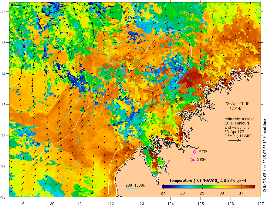Click the color bar value 30
Viewport: 267px width, 206px height.
pyautogui.click(x=221, y=193)
